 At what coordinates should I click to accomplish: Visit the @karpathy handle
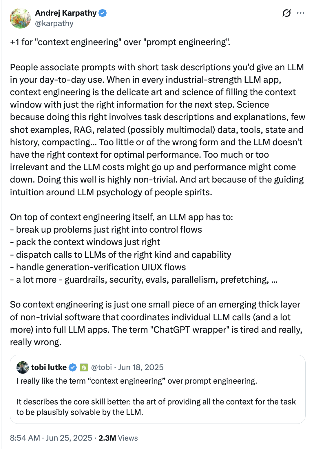(54, 23)
